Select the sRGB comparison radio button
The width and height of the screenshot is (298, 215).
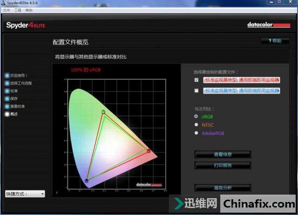pyautogui.click(x=196, y=116)
